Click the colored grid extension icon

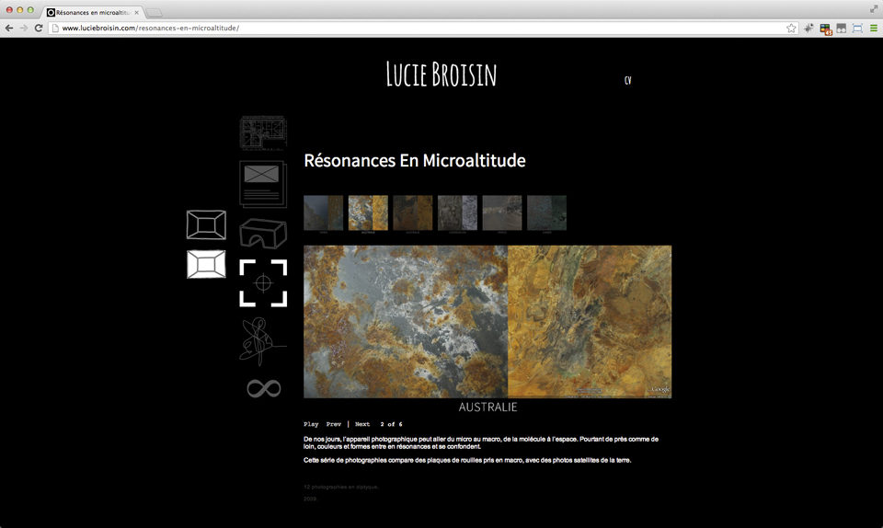[826, 29]
